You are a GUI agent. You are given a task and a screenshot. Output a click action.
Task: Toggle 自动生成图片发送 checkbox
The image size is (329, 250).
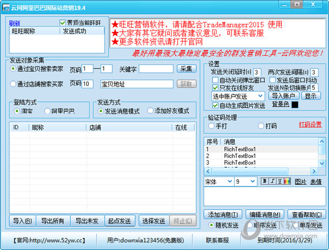pos(215,105)
